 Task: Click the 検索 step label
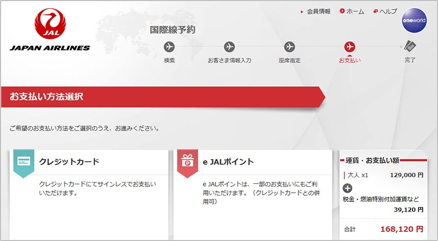[170, 61]
